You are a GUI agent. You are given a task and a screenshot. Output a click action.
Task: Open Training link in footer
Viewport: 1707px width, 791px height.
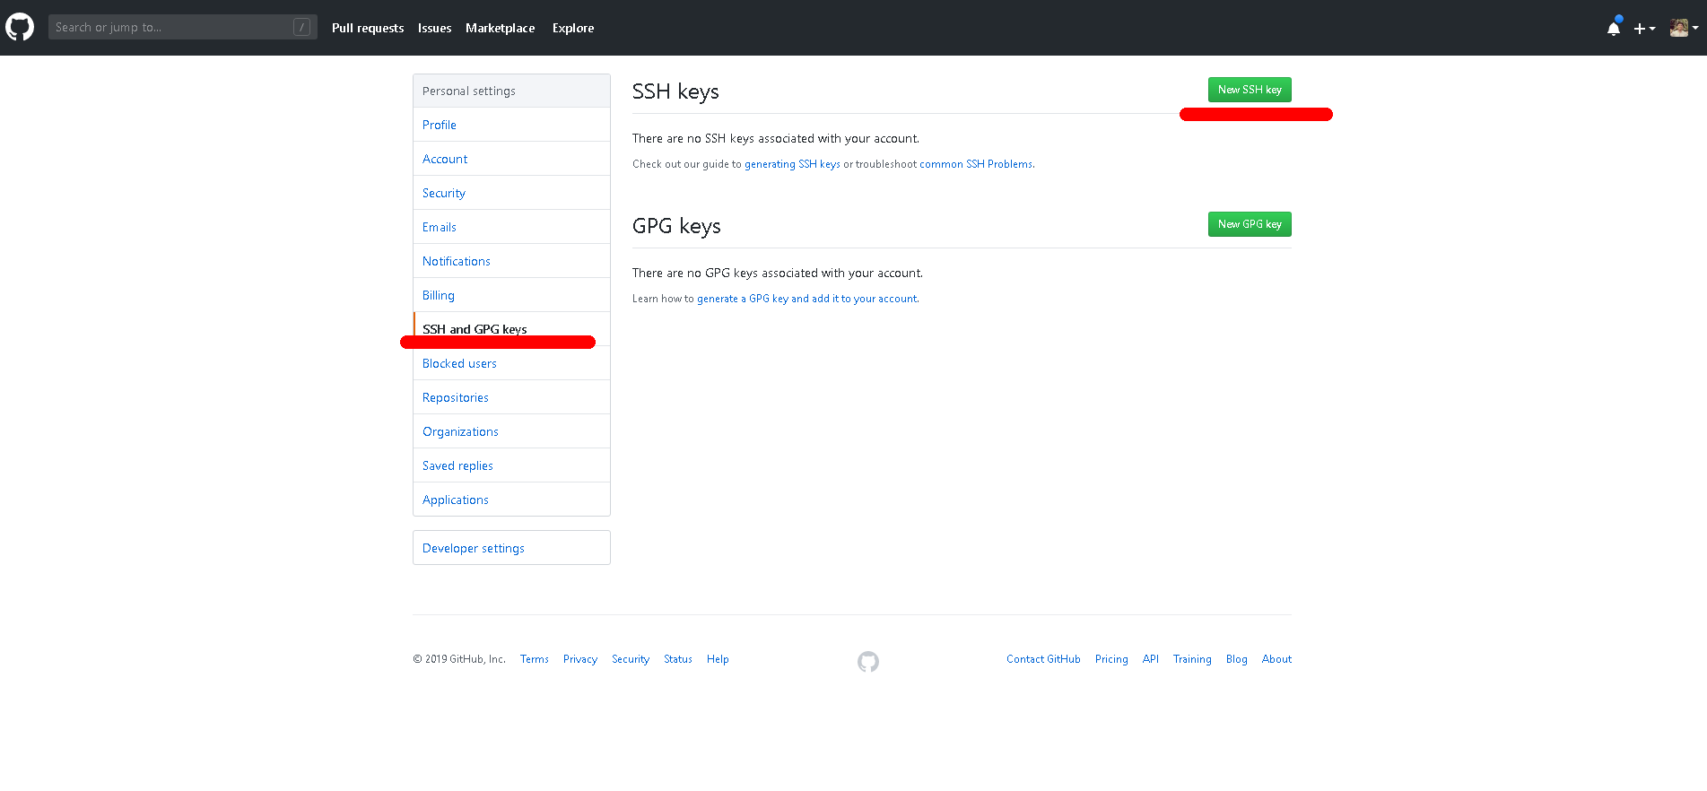(x=1192, y=659)
